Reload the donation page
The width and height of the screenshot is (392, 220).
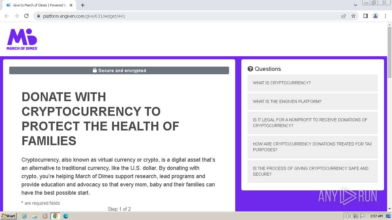[26, 16]
